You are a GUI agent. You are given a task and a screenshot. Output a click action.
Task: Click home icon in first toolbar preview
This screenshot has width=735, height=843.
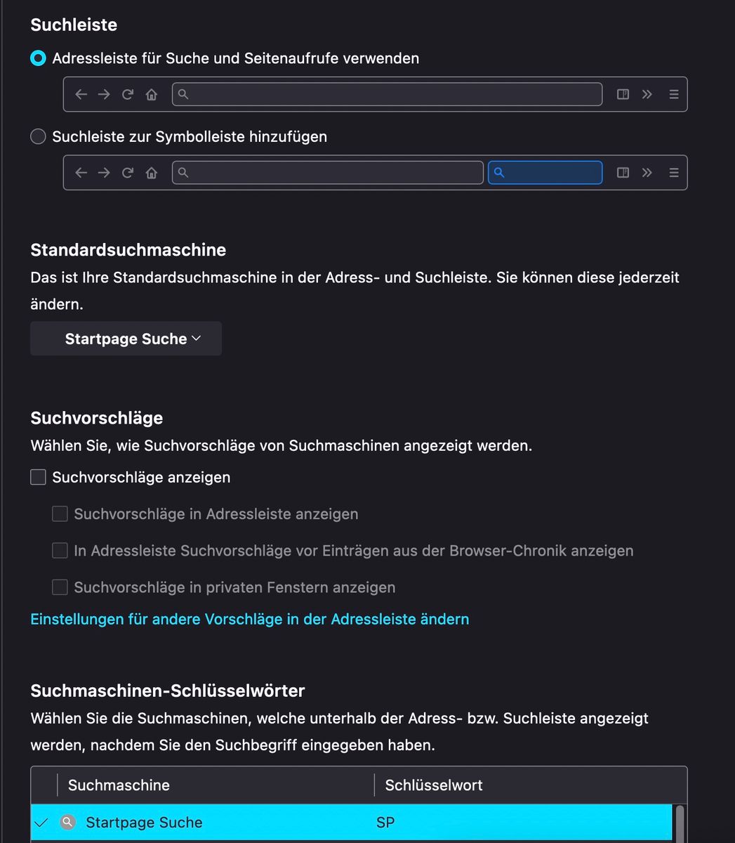152,94
